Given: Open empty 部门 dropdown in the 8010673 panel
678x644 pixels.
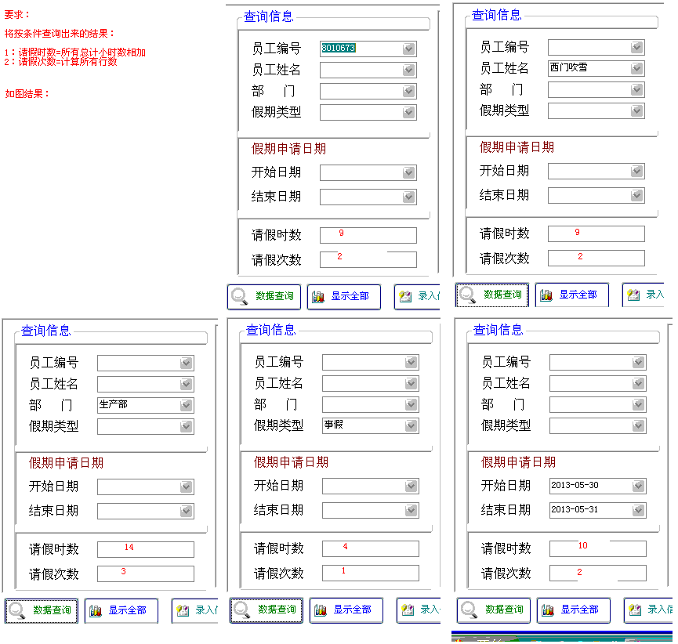Looking at the screenshot, I should 408,91.
